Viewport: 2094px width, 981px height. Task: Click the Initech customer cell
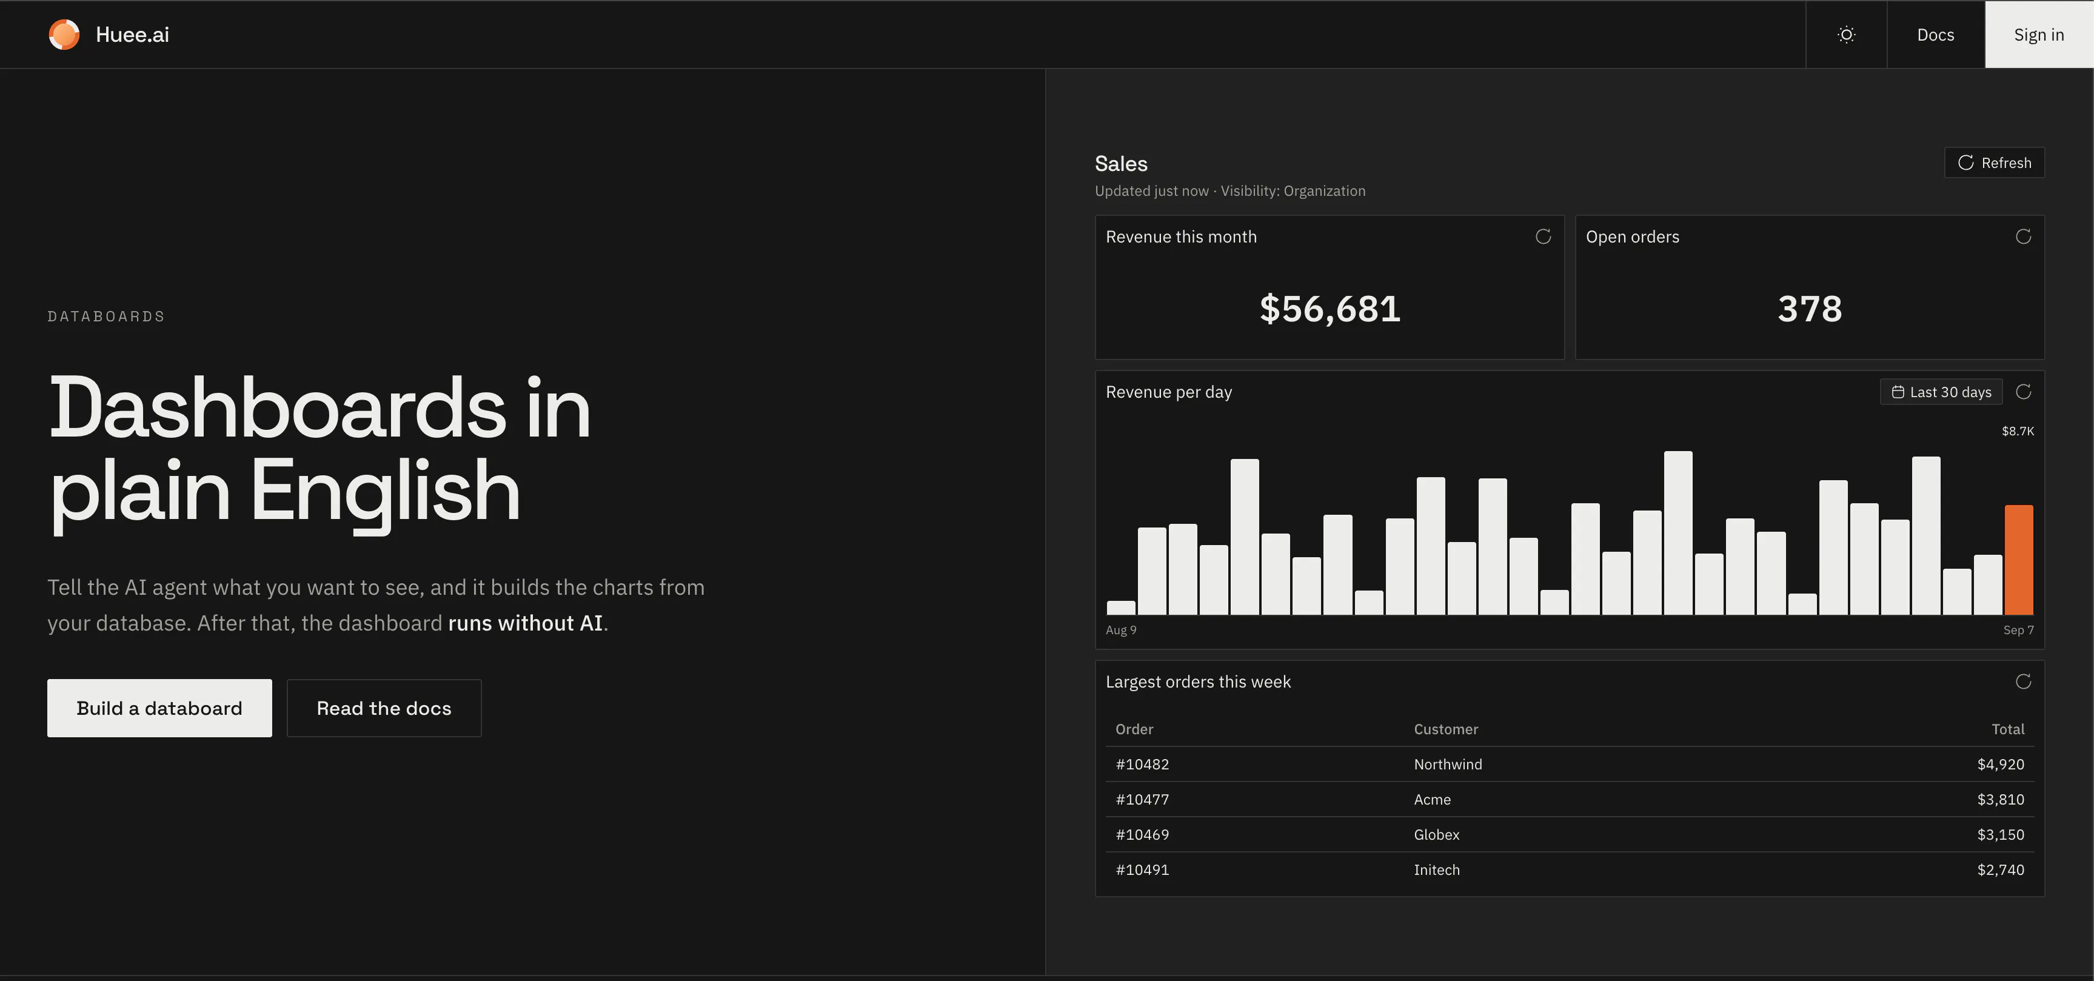(x=1436, y=869)
